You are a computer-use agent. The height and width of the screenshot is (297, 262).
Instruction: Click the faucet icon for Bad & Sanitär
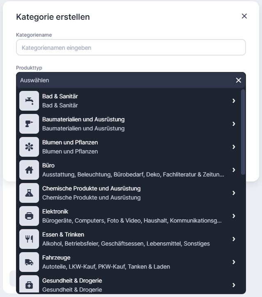(29, 101)
